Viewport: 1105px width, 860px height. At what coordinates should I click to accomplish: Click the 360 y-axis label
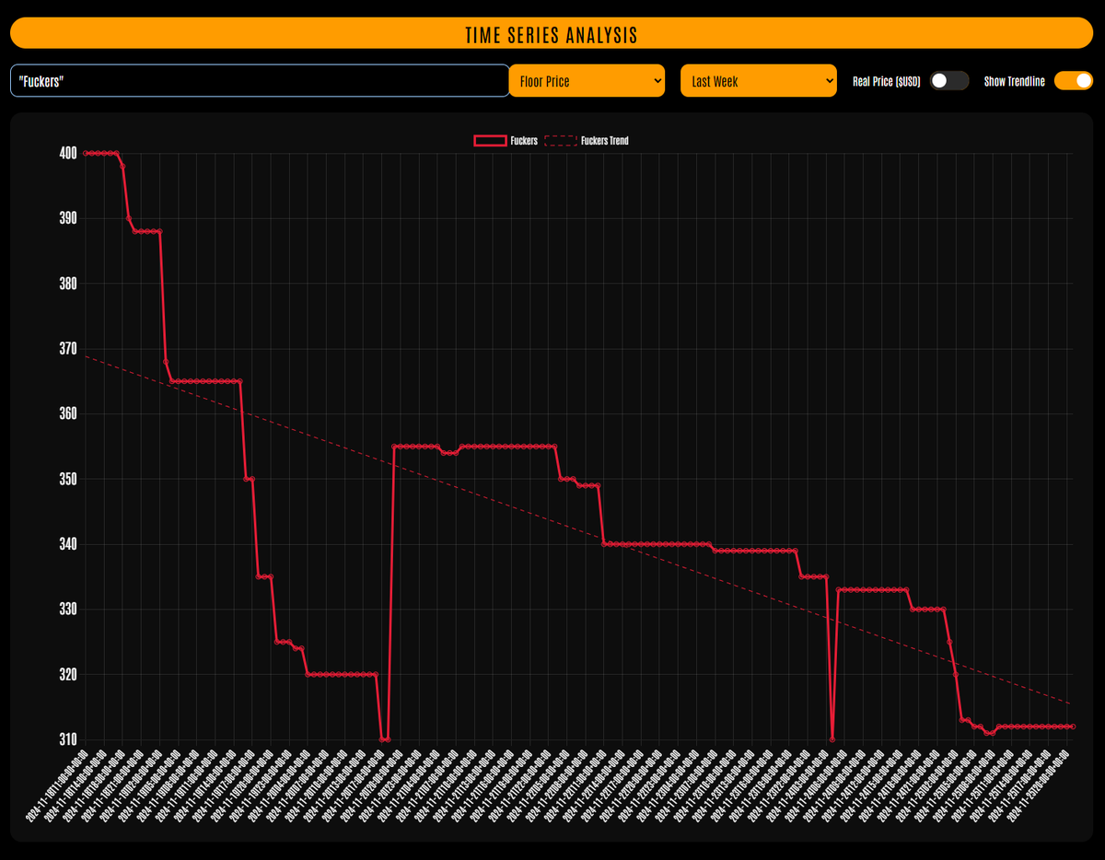point(66,414)
